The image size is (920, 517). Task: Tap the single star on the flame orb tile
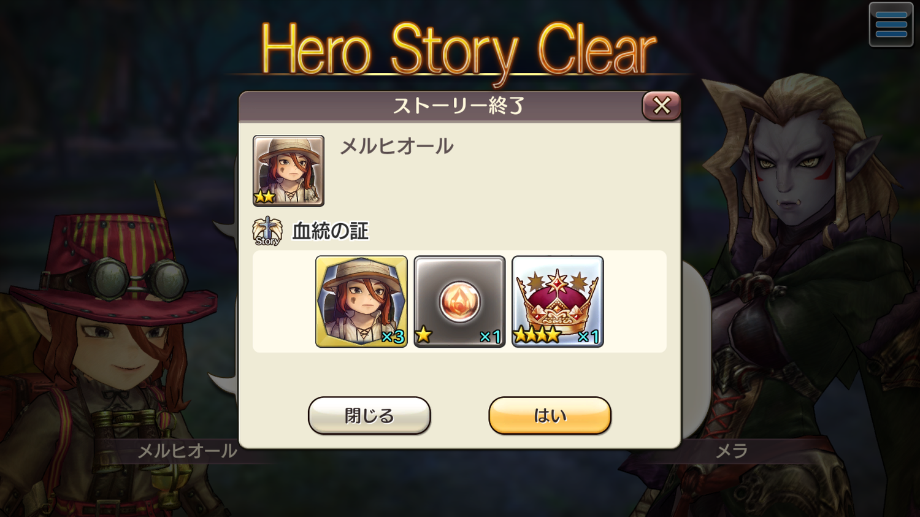424,335
